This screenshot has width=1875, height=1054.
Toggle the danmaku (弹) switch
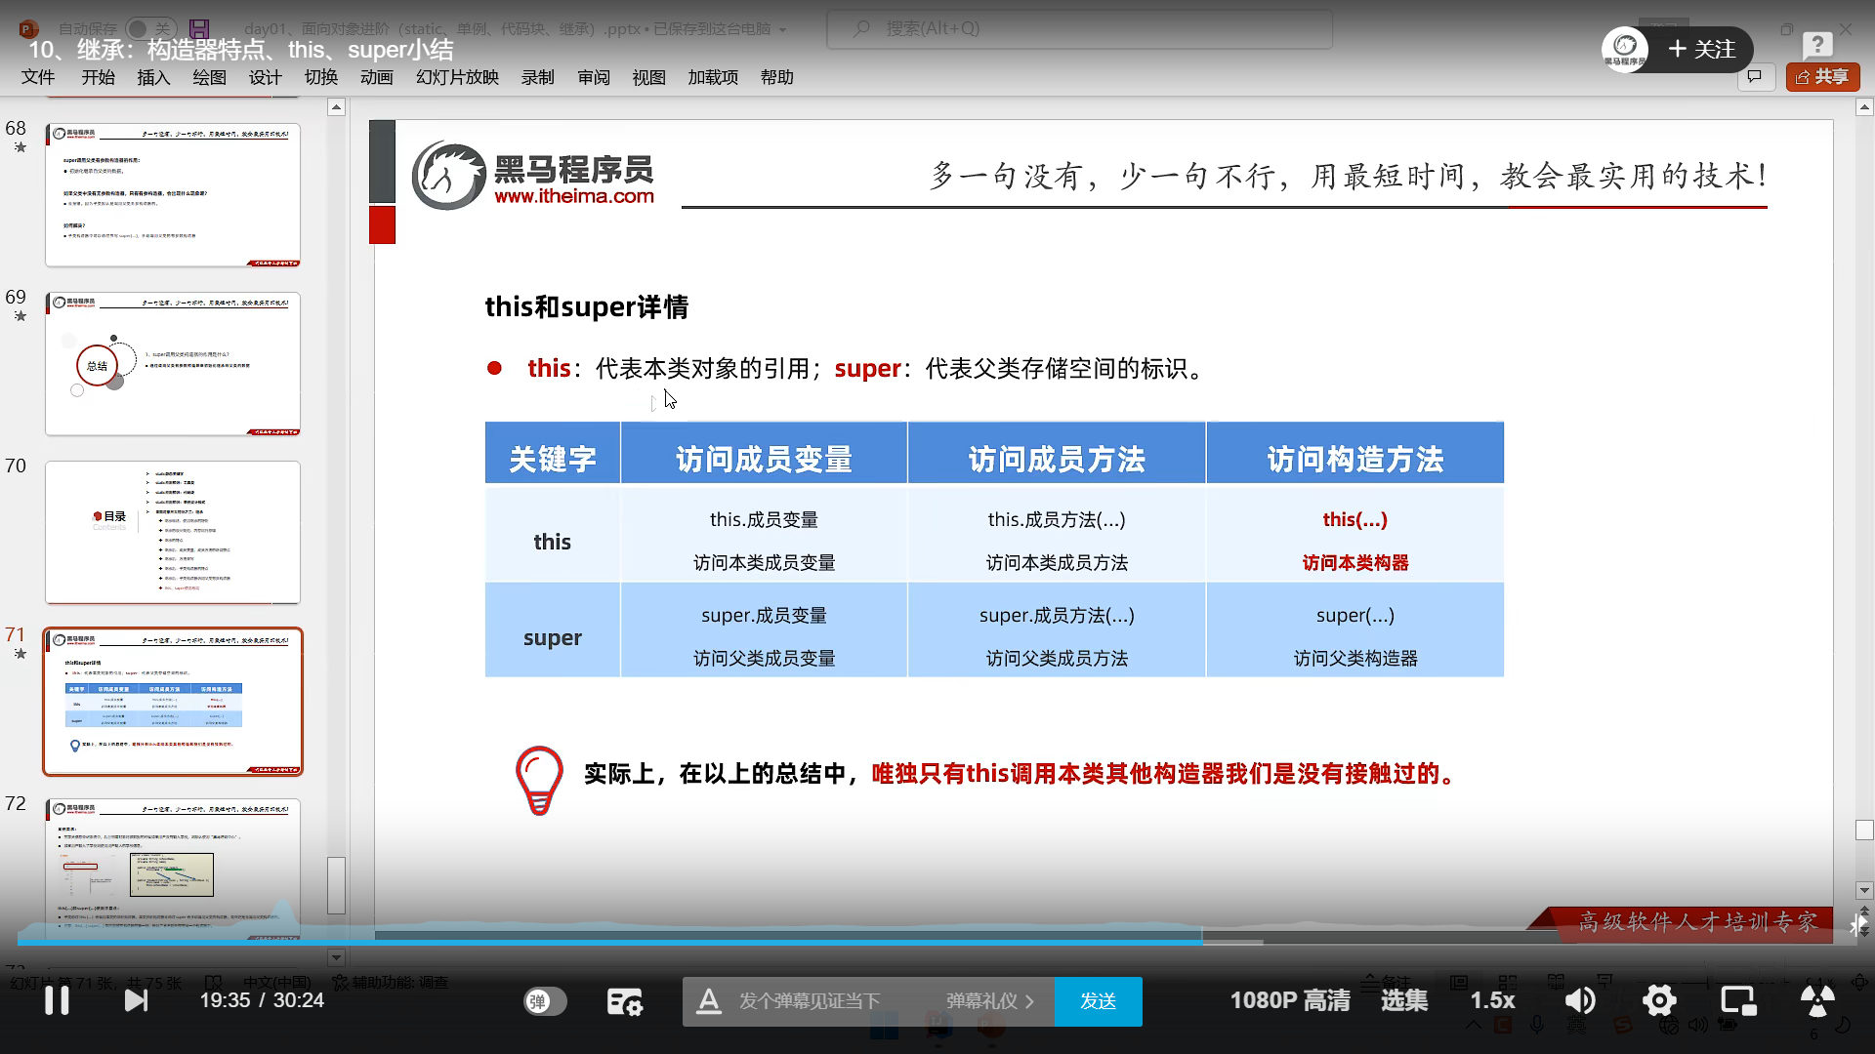point(544,1001)
